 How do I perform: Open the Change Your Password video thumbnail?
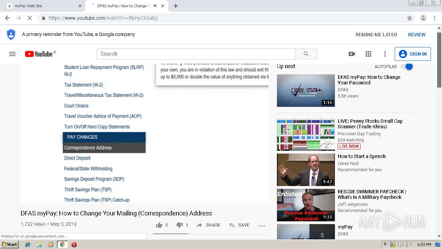click(306, 91)
